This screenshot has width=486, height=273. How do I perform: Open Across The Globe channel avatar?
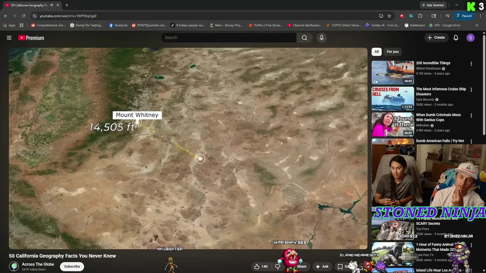[14, 267]
